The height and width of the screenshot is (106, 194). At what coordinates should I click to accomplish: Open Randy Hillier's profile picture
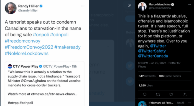11,8
